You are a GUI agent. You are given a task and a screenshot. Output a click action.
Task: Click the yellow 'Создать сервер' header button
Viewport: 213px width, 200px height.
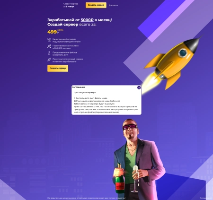96,5
